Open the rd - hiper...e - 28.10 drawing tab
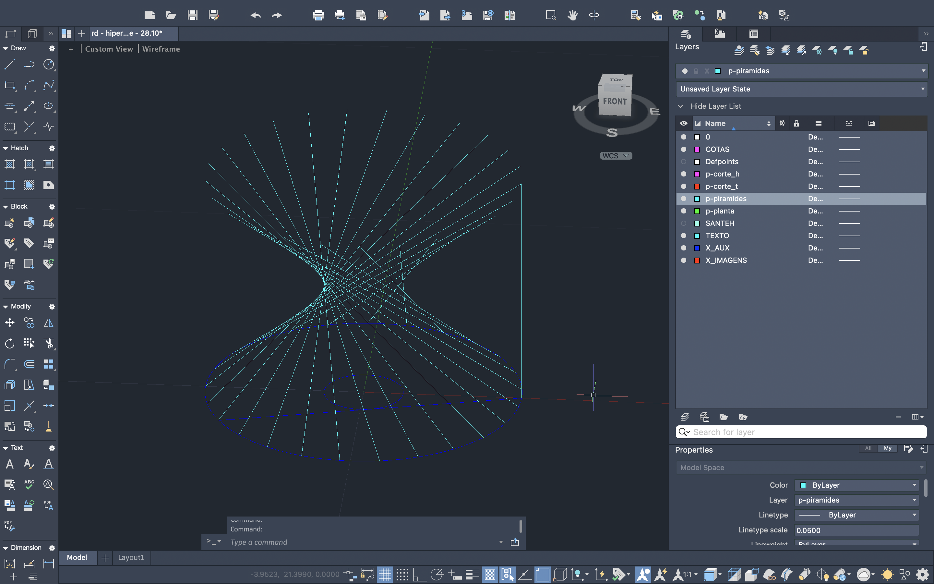934x584 pixels. tap(127, 33)
